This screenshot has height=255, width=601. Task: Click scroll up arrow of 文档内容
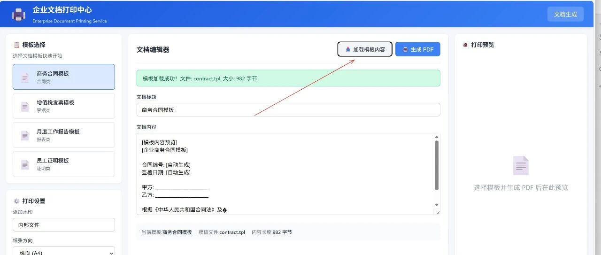click(437, 137)
